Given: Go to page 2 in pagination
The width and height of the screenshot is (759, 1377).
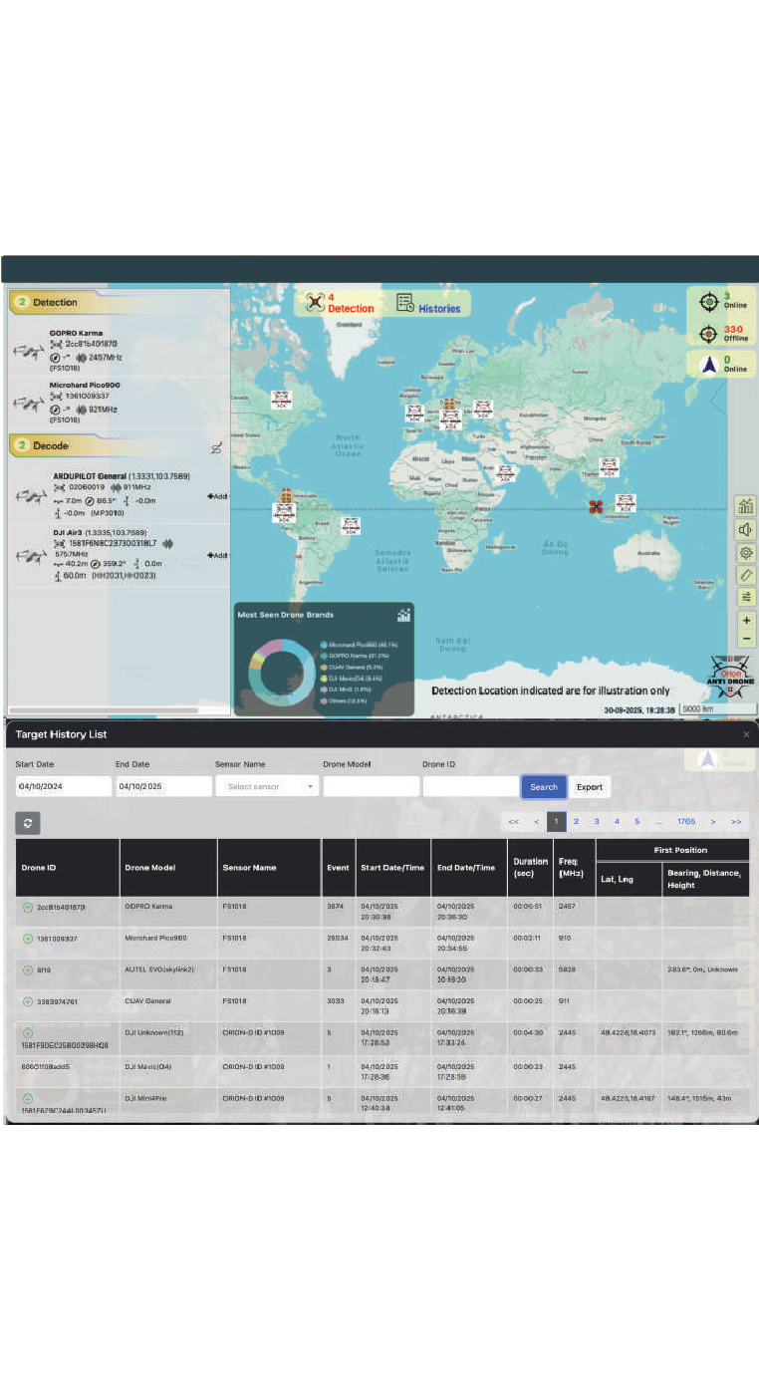Looking at the screenshot, I should (x=576, y=822).
